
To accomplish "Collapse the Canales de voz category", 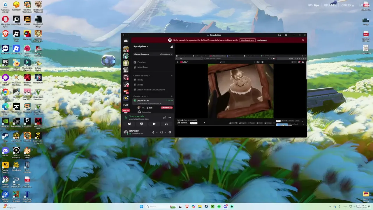I will pos(141,96).
